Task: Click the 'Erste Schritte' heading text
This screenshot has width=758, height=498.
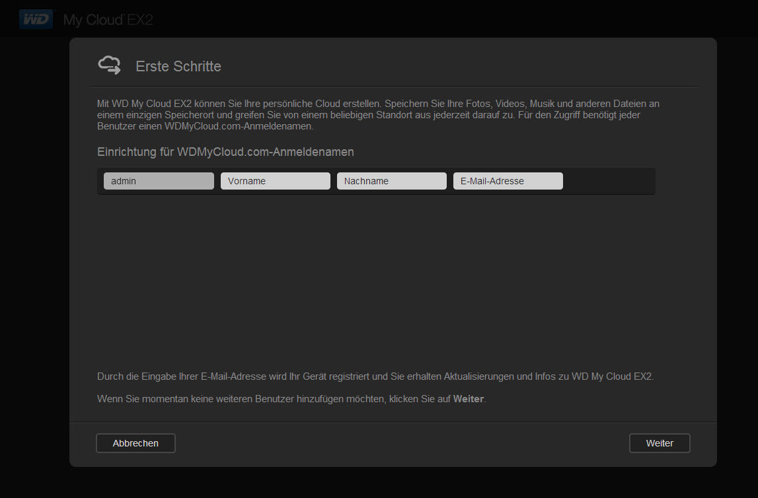Action: pos(178,66)
